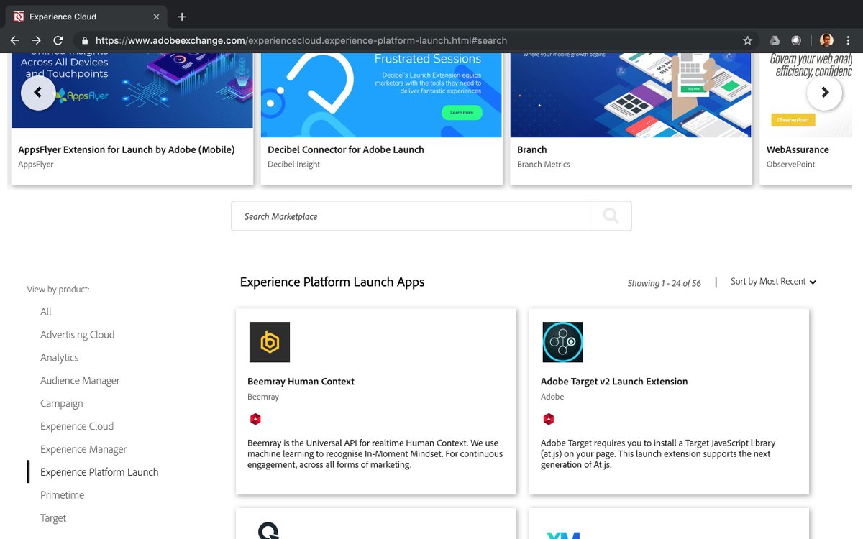The height and width of the screenshot is (539, 863).
Task: Open a new browser tab
Action: click(182, 17)
